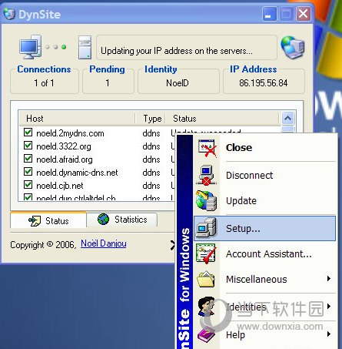The height and width of the screenshot is (349, 342).
Task: Click the Update globe server icon
Action: pos(207,201)
